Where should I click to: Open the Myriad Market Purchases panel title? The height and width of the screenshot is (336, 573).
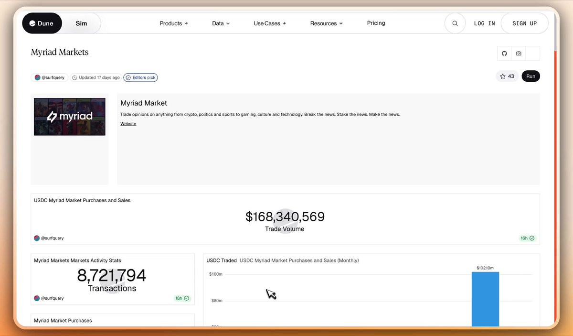click(63, 321)
